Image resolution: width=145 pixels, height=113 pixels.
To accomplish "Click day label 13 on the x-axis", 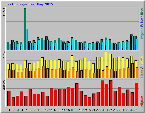I will click(x=59, y=110).
